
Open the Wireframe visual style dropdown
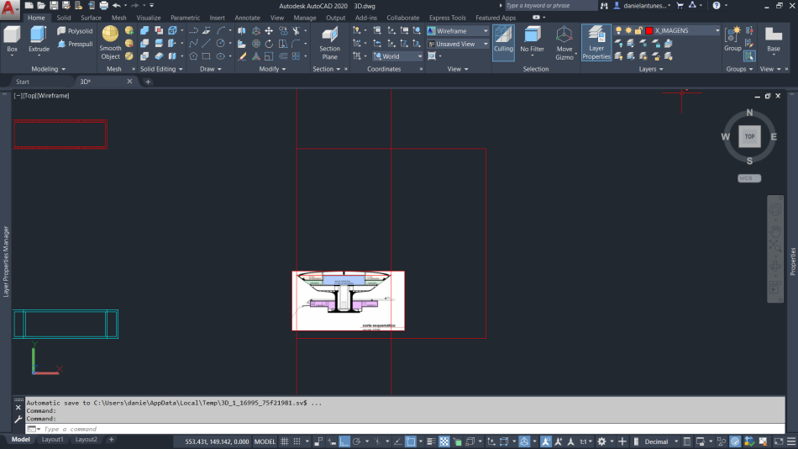[458, 31]
